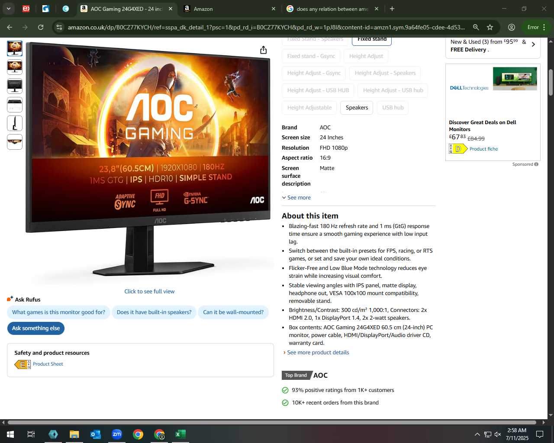Choose the Fixed stand - Gsync option
The image size is (554, 443).
tap(311, 56)
